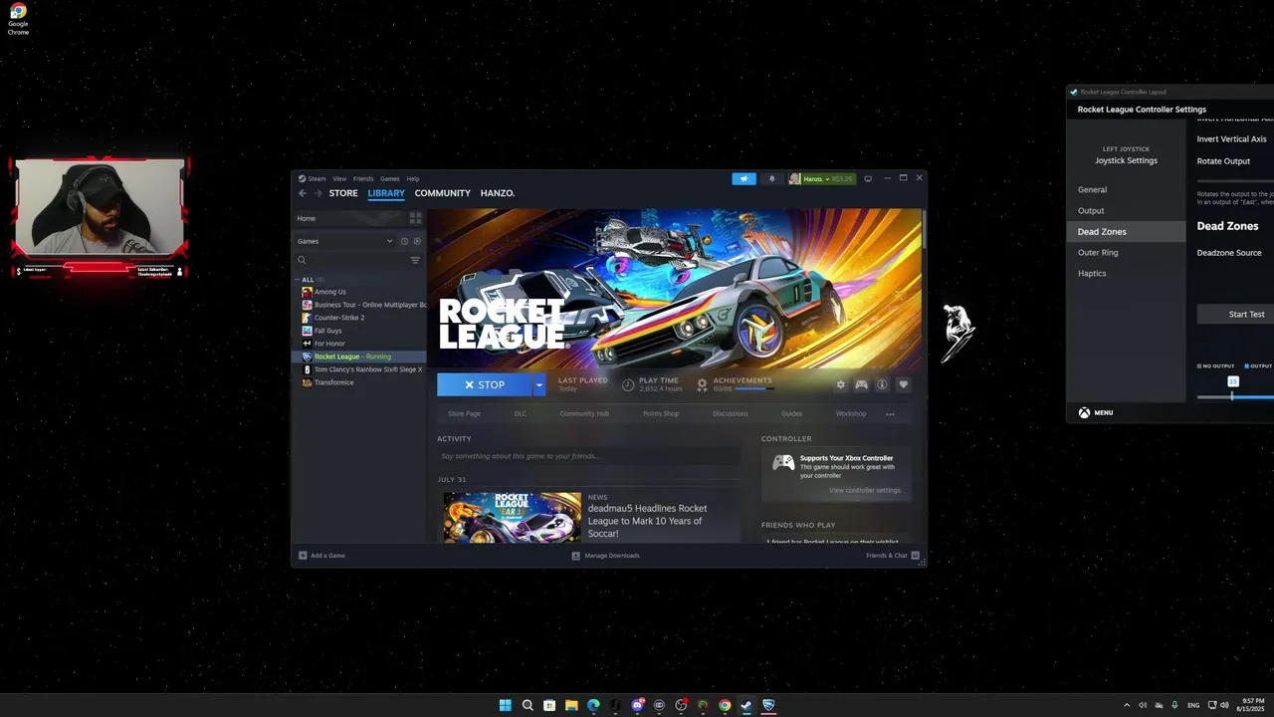
Task: Open Points Shop link
Action: 661,413
